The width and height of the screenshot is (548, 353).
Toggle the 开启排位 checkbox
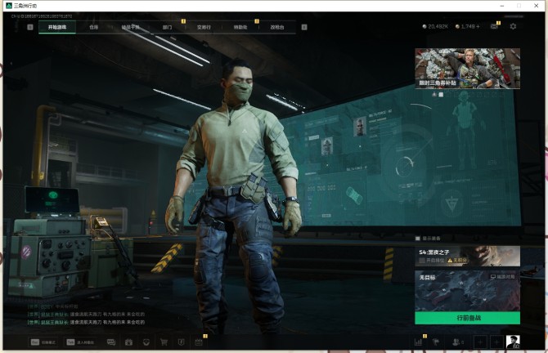[422, 261]
